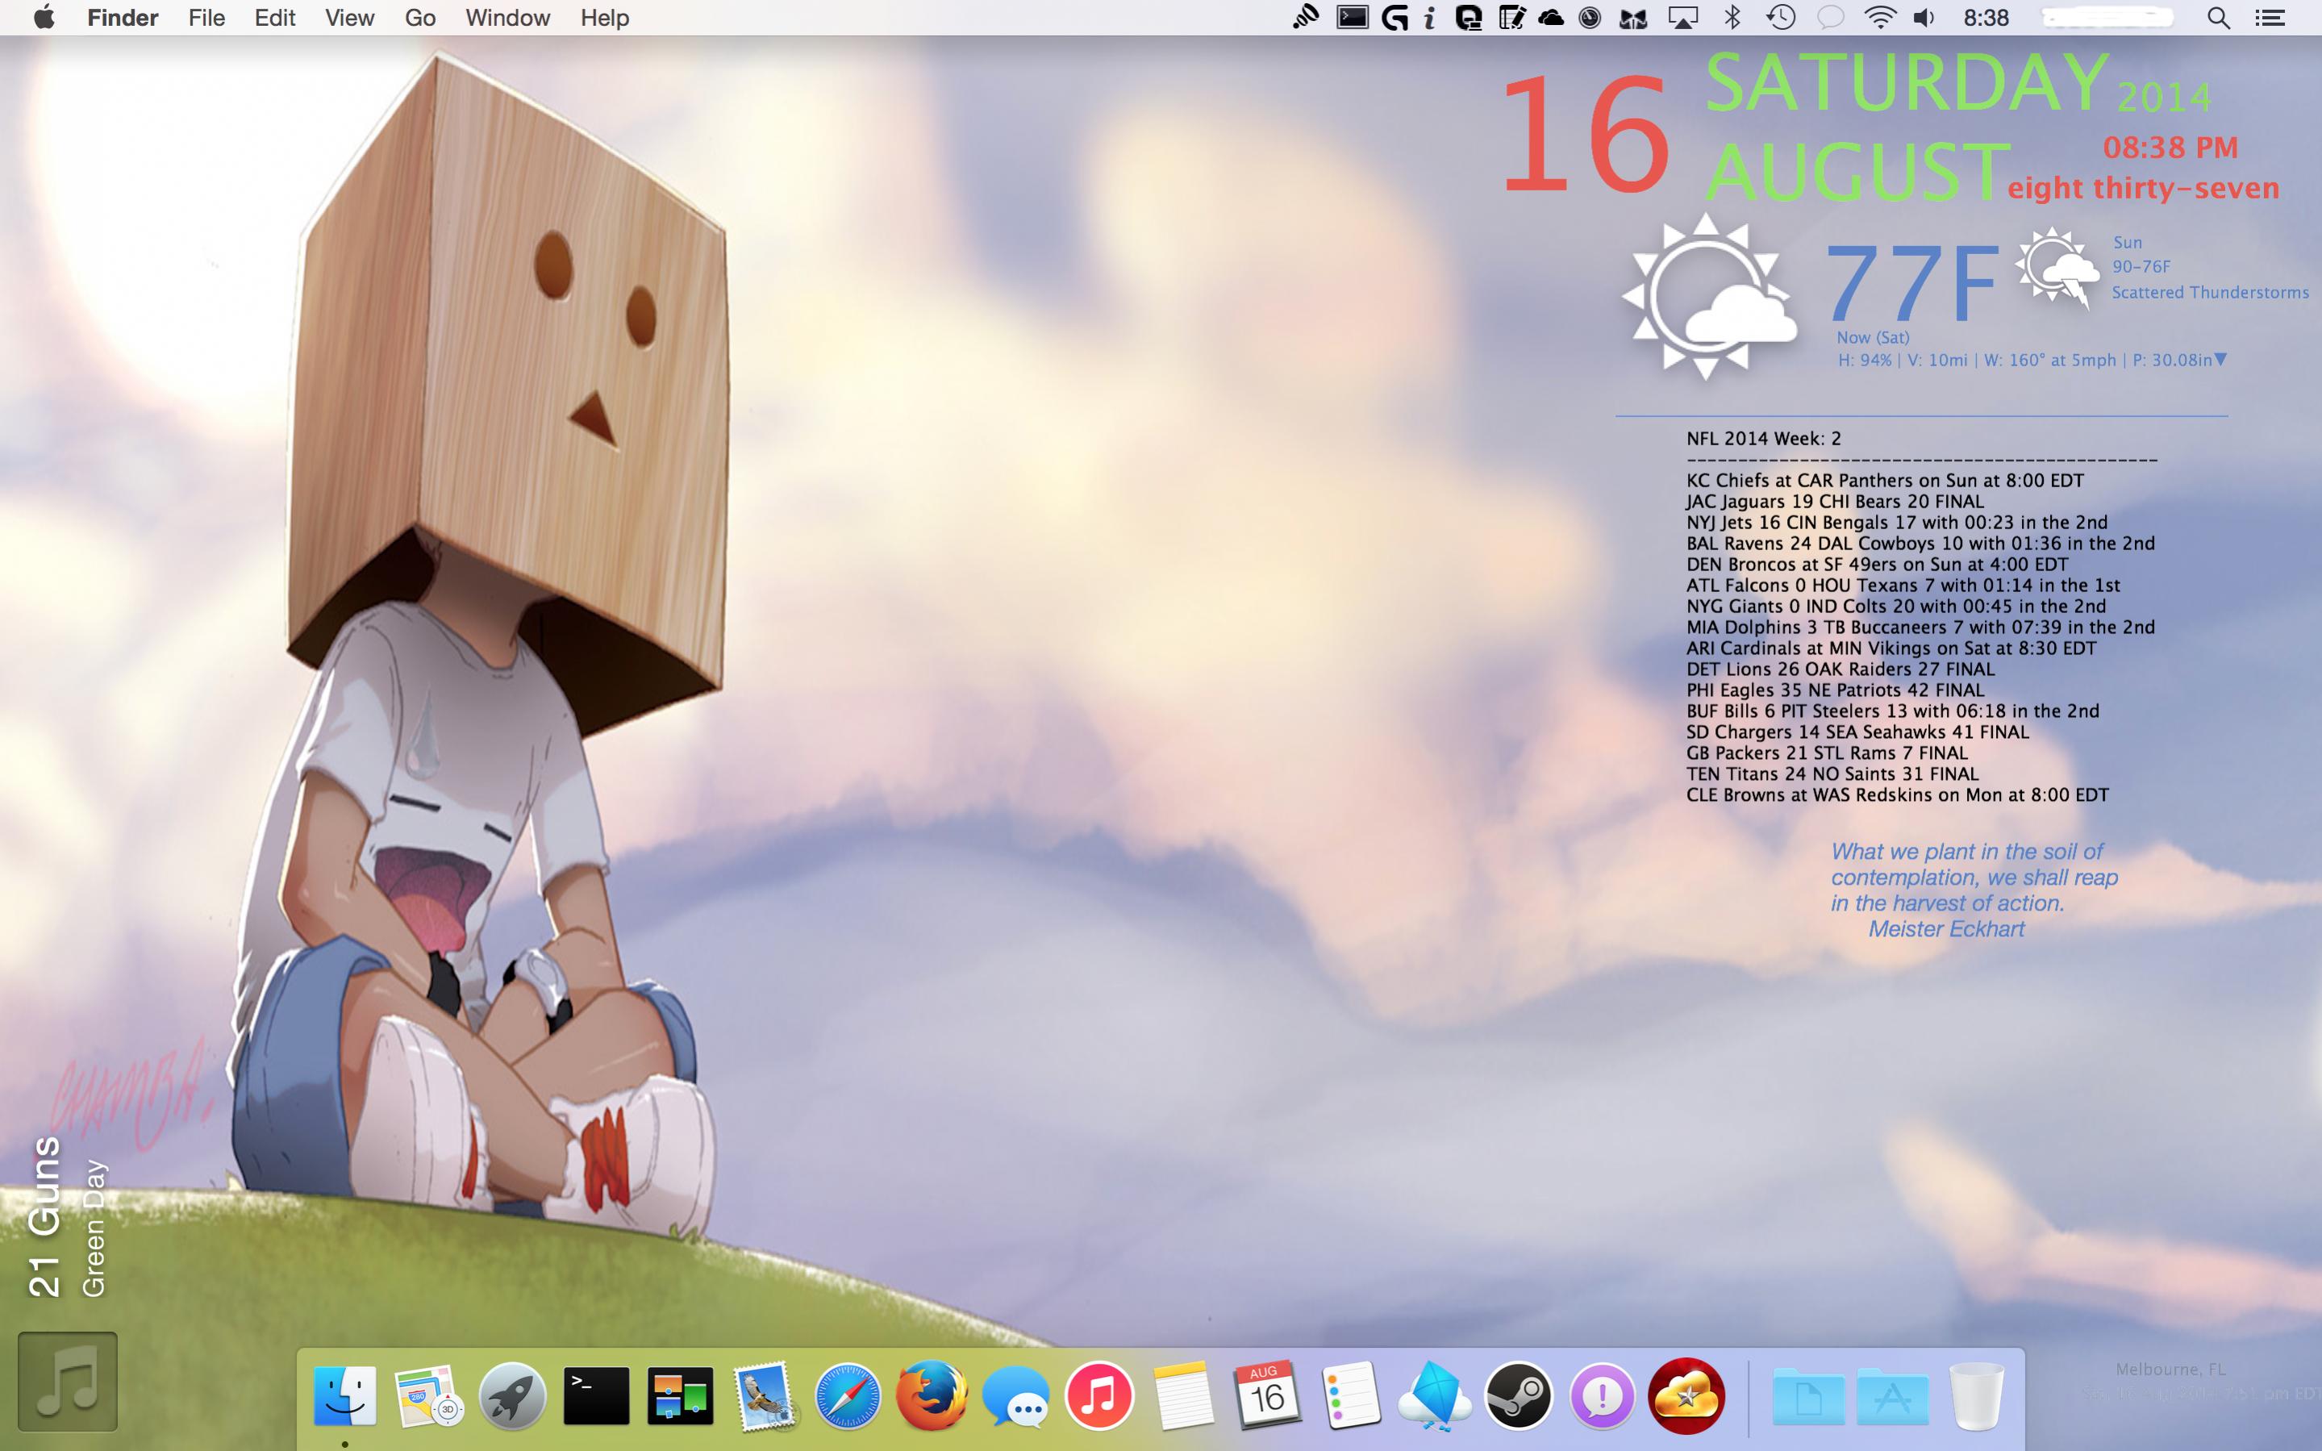Click the 'SD Chargers 14 SEA Seahawks 41' line
This screenshot has height=1451, width=2322.
(1857, 732)
